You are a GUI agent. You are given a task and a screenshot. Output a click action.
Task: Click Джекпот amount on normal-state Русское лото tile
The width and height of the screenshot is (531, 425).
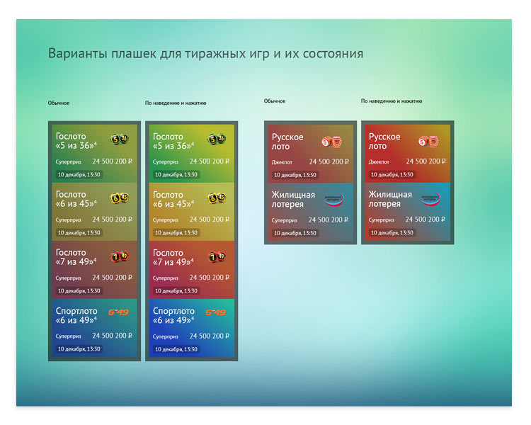tap(329, 161)
